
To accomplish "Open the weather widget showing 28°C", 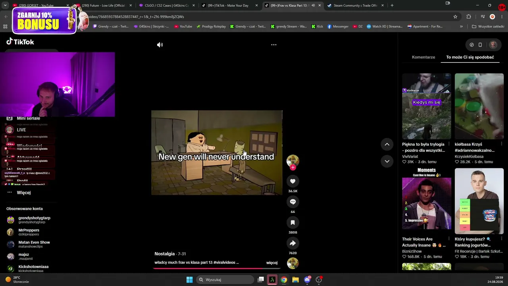I will 18,280.
